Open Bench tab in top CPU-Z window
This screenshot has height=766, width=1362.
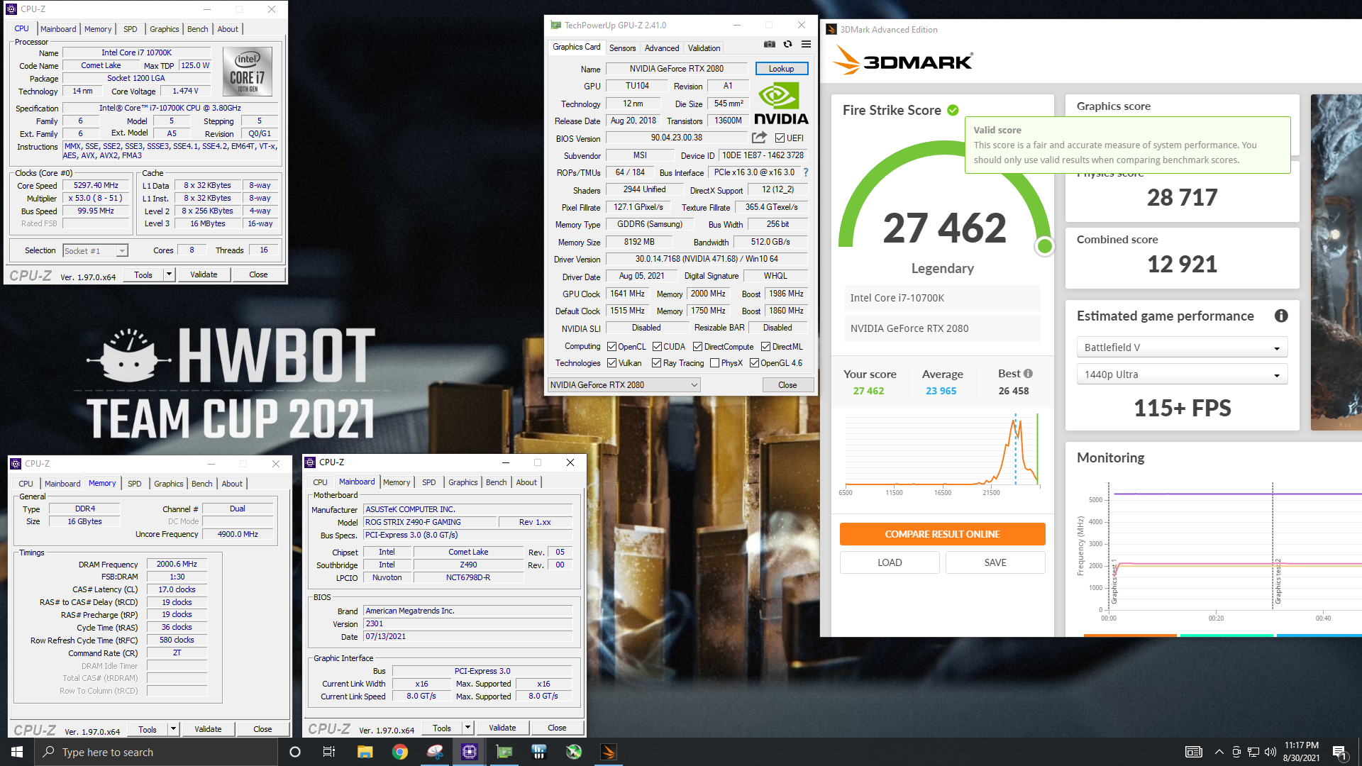(197, 29)
